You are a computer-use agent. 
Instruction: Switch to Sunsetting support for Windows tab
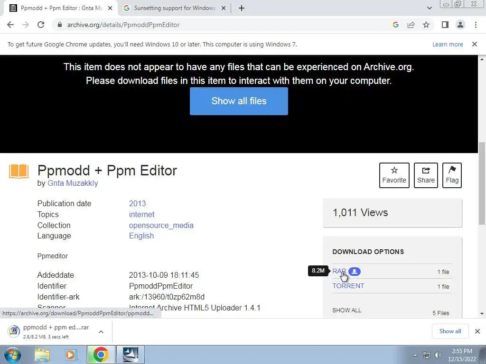(x=174, y=8)
